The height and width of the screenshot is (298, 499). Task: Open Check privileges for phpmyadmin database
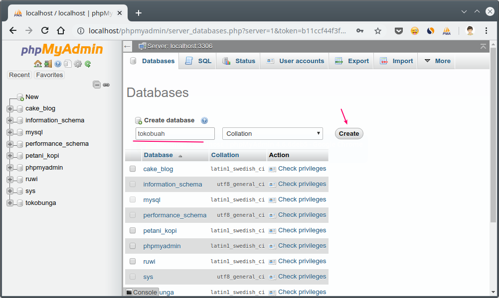pos(302,245)
